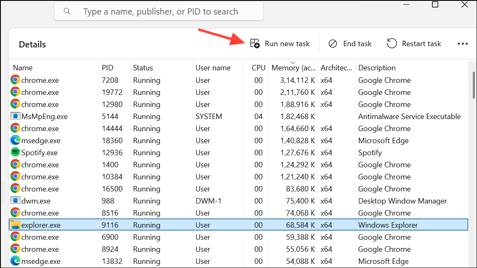This screenshot has height=268, width=477.
Task: Sort by Memory column header
Action: tap(294, 68)
